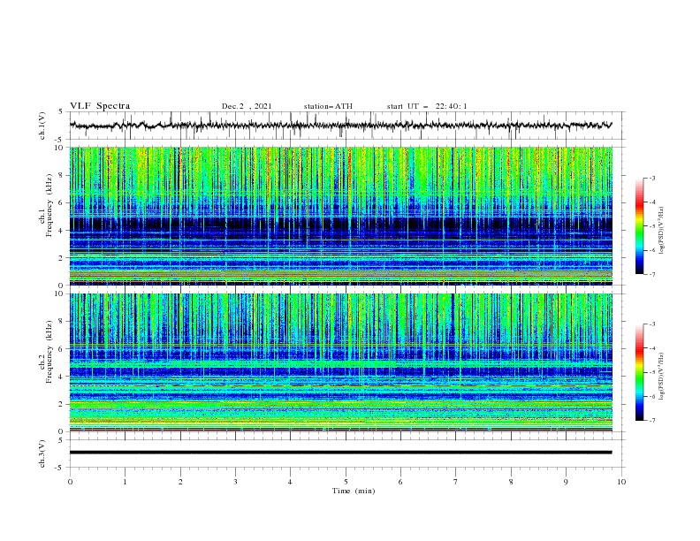The width and height of the screenshot is (700, 541).
Task: Click the 8 kHz tick of ch.1 spectrogram
Action: tap(63, 175)
